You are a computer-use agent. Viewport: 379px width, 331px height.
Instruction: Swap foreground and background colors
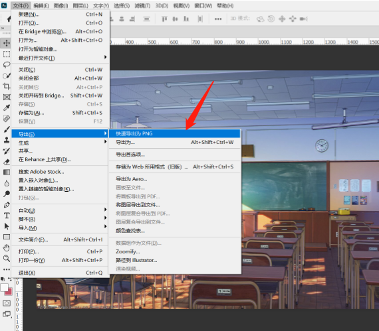(x=10, y=279)
